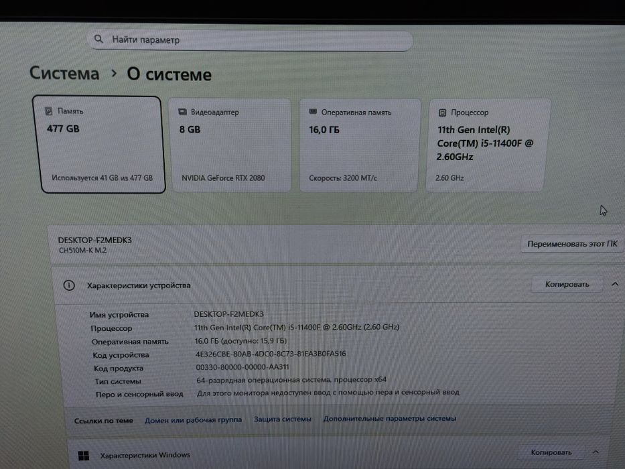This screenshot has height=469, width=625.
Task: Copy device specs with Копировать in Характеристики устройства
Action: 567,284
